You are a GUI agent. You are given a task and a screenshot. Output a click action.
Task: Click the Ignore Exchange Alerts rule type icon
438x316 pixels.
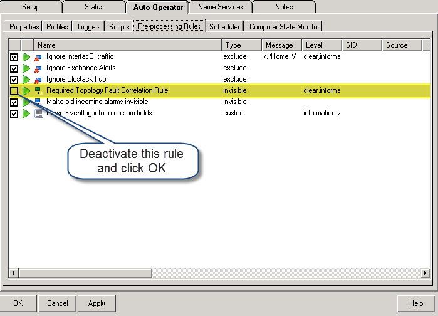(x=39, y=68)
